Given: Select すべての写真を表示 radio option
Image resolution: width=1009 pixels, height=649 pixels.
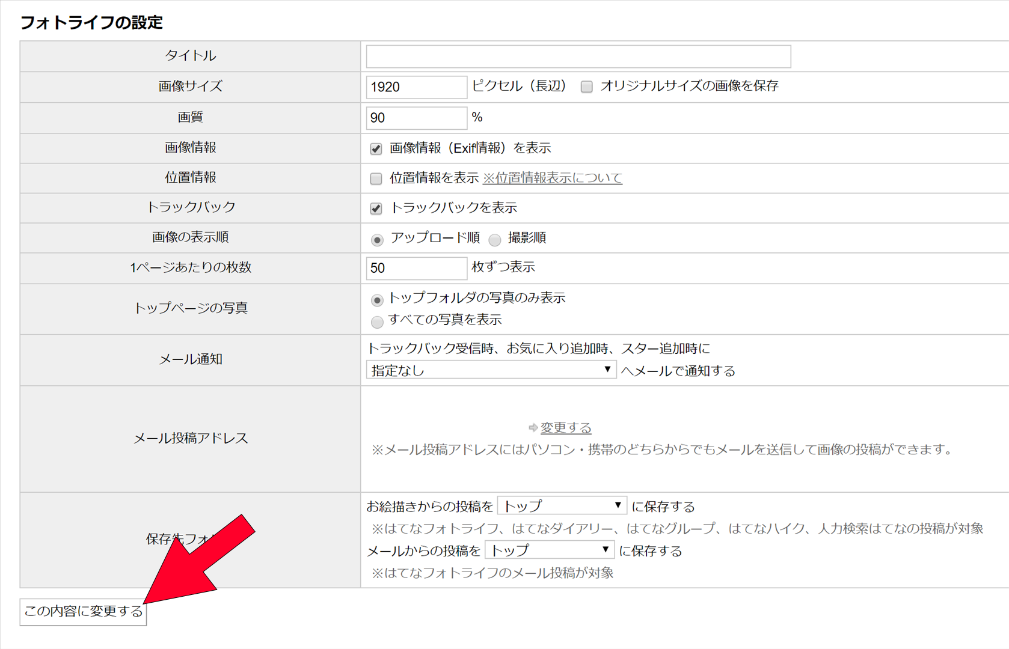Looking at the screenshot, I should [x=377, y=322].
